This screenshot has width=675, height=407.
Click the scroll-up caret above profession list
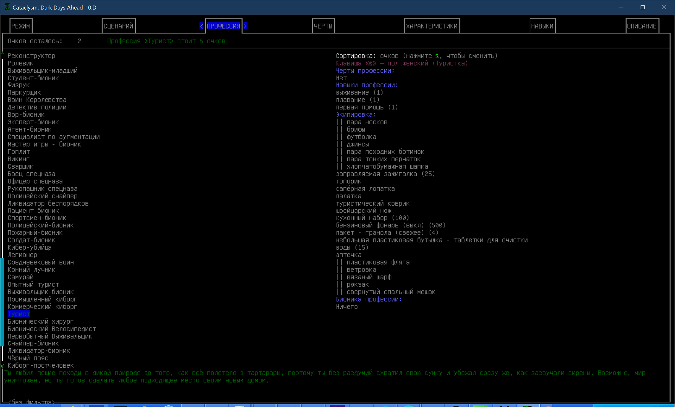(2, 54)
